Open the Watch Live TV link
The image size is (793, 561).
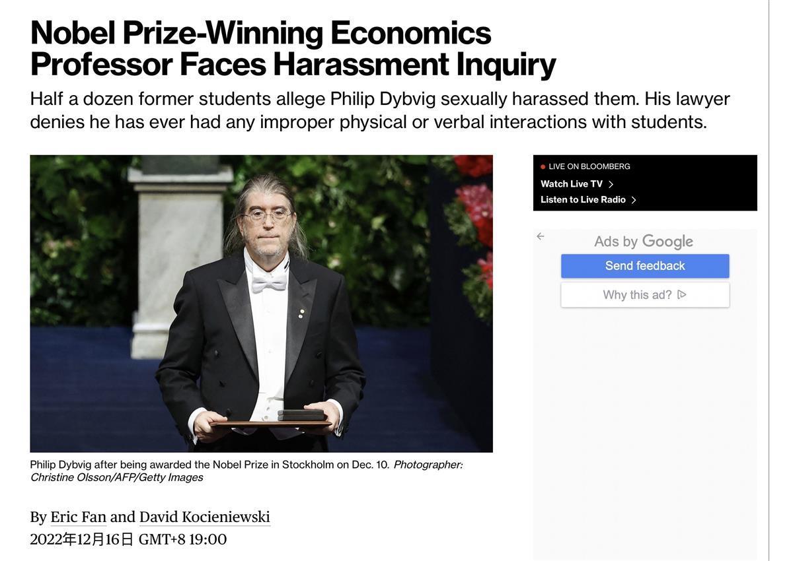(572, 184)
